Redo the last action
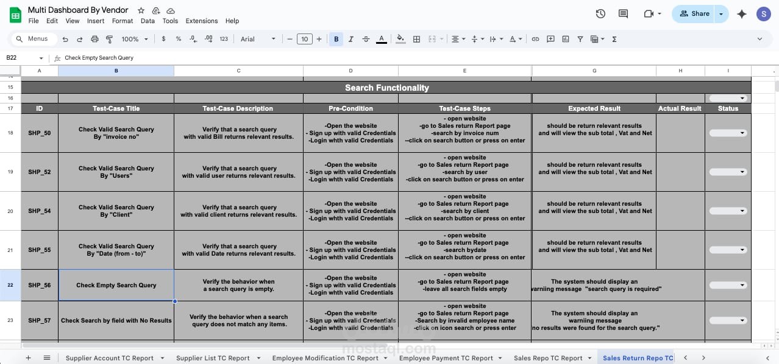This screenshot has height=364, width=779. [80, 39]
